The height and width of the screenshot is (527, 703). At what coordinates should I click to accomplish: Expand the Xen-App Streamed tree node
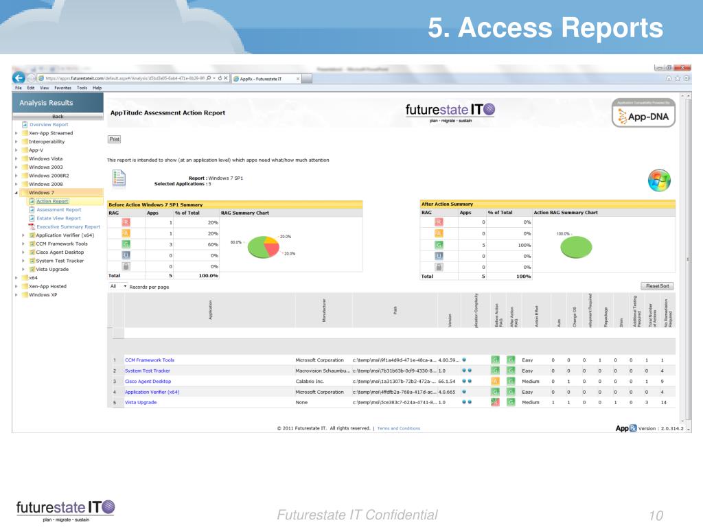coord(16,133)
